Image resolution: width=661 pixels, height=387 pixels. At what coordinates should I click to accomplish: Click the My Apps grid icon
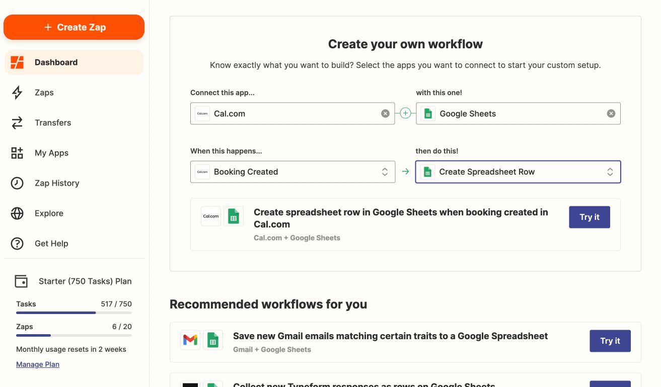pos(17,152)
